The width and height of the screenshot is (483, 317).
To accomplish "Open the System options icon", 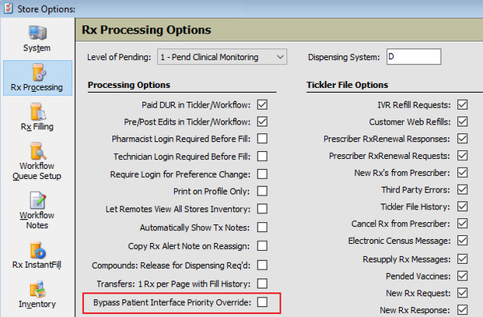I will point(37,33).
